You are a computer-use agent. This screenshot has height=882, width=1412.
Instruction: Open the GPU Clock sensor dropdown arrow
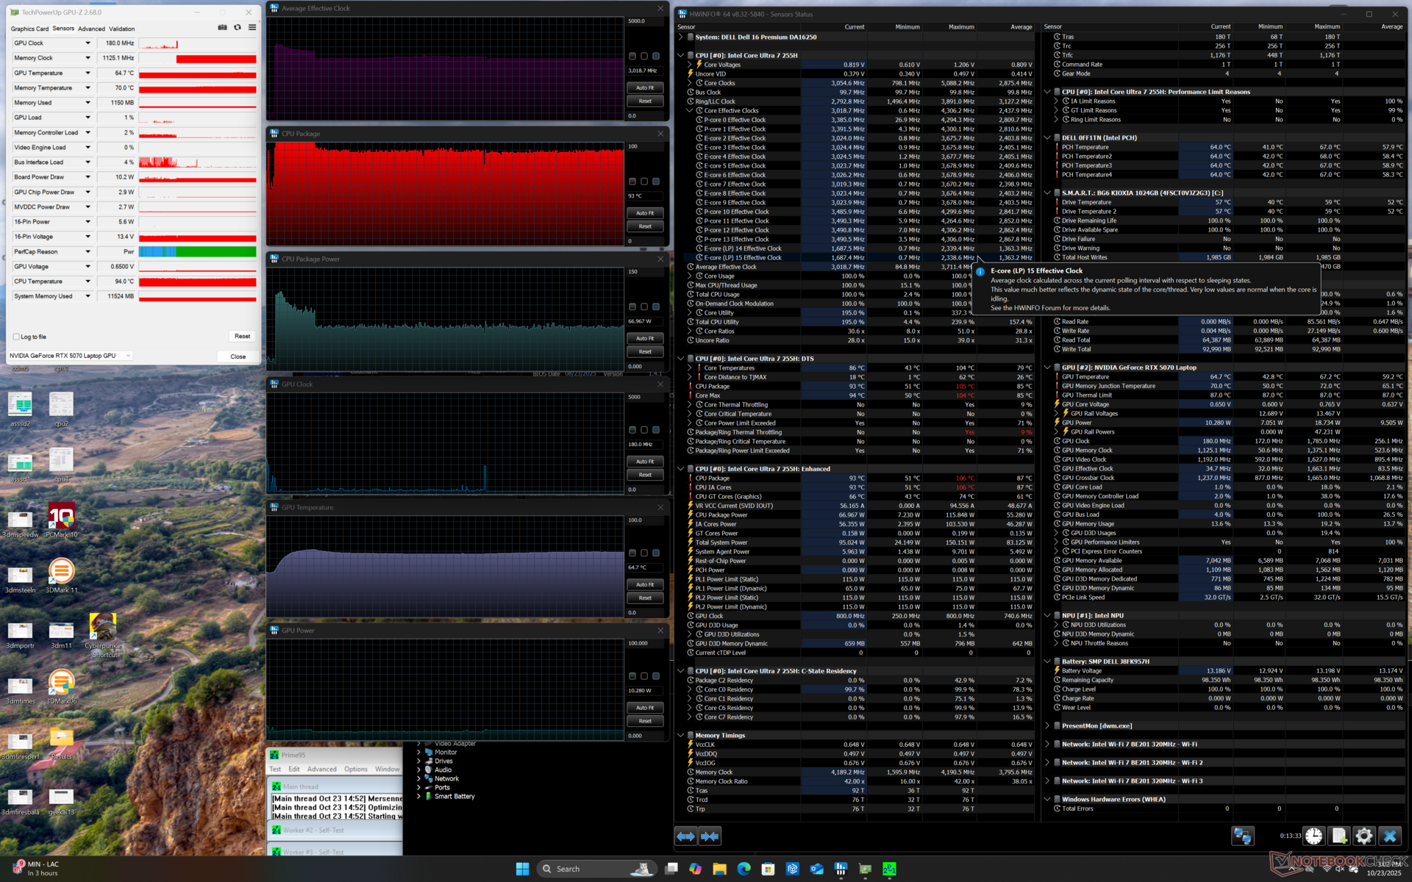click(88, 43)
